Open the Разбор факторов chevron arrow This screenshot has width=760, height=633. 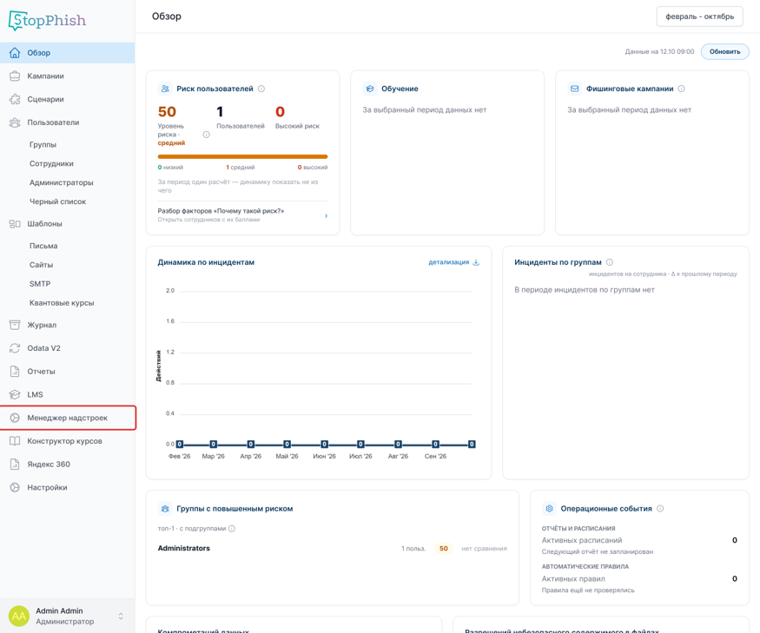326,215
